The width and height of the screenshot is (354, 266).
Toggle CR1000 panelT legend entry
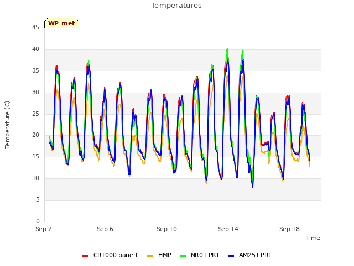coord(110,255)
